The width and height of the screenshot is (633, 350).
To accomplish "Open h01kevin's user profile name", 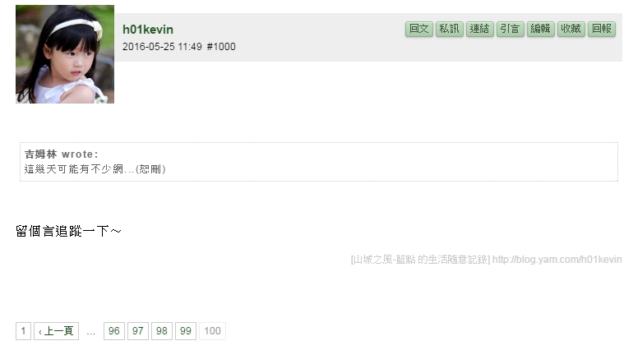I will pos(148,30).
